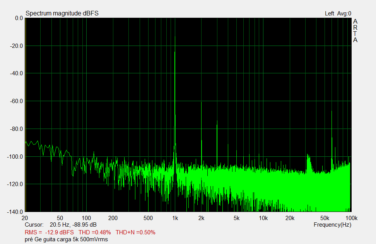Click the '-20.0' magnitude axis label
This screenshot has width=376, height=244.
(16, 46)
